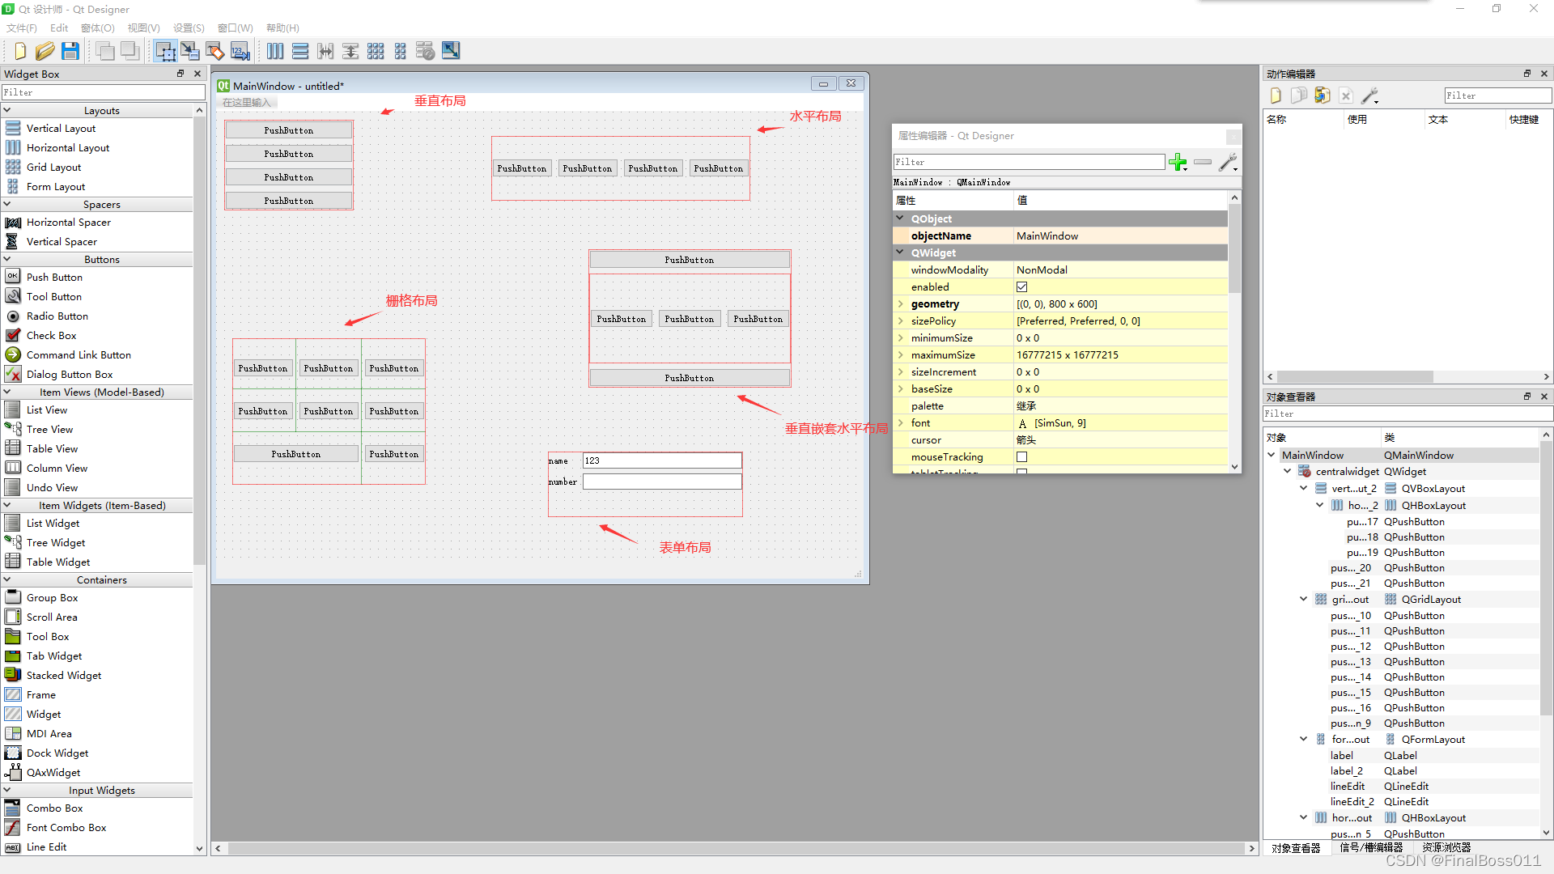
Task: Float the action editor panel
Action: click(x=1527, y=74)
